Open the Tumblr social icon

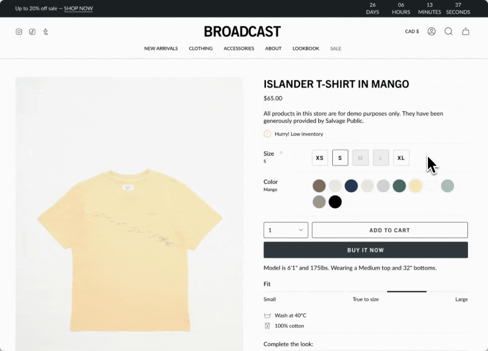(x=46, y=32)
